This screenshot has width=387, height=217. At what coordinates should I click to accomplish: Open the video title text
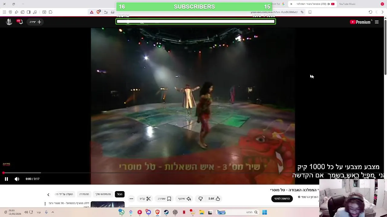295,190
